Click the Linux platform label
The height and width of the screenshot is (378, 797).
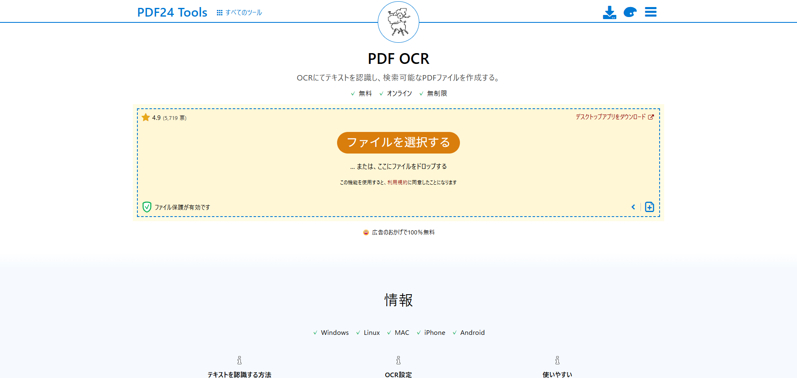pos(372,333)
